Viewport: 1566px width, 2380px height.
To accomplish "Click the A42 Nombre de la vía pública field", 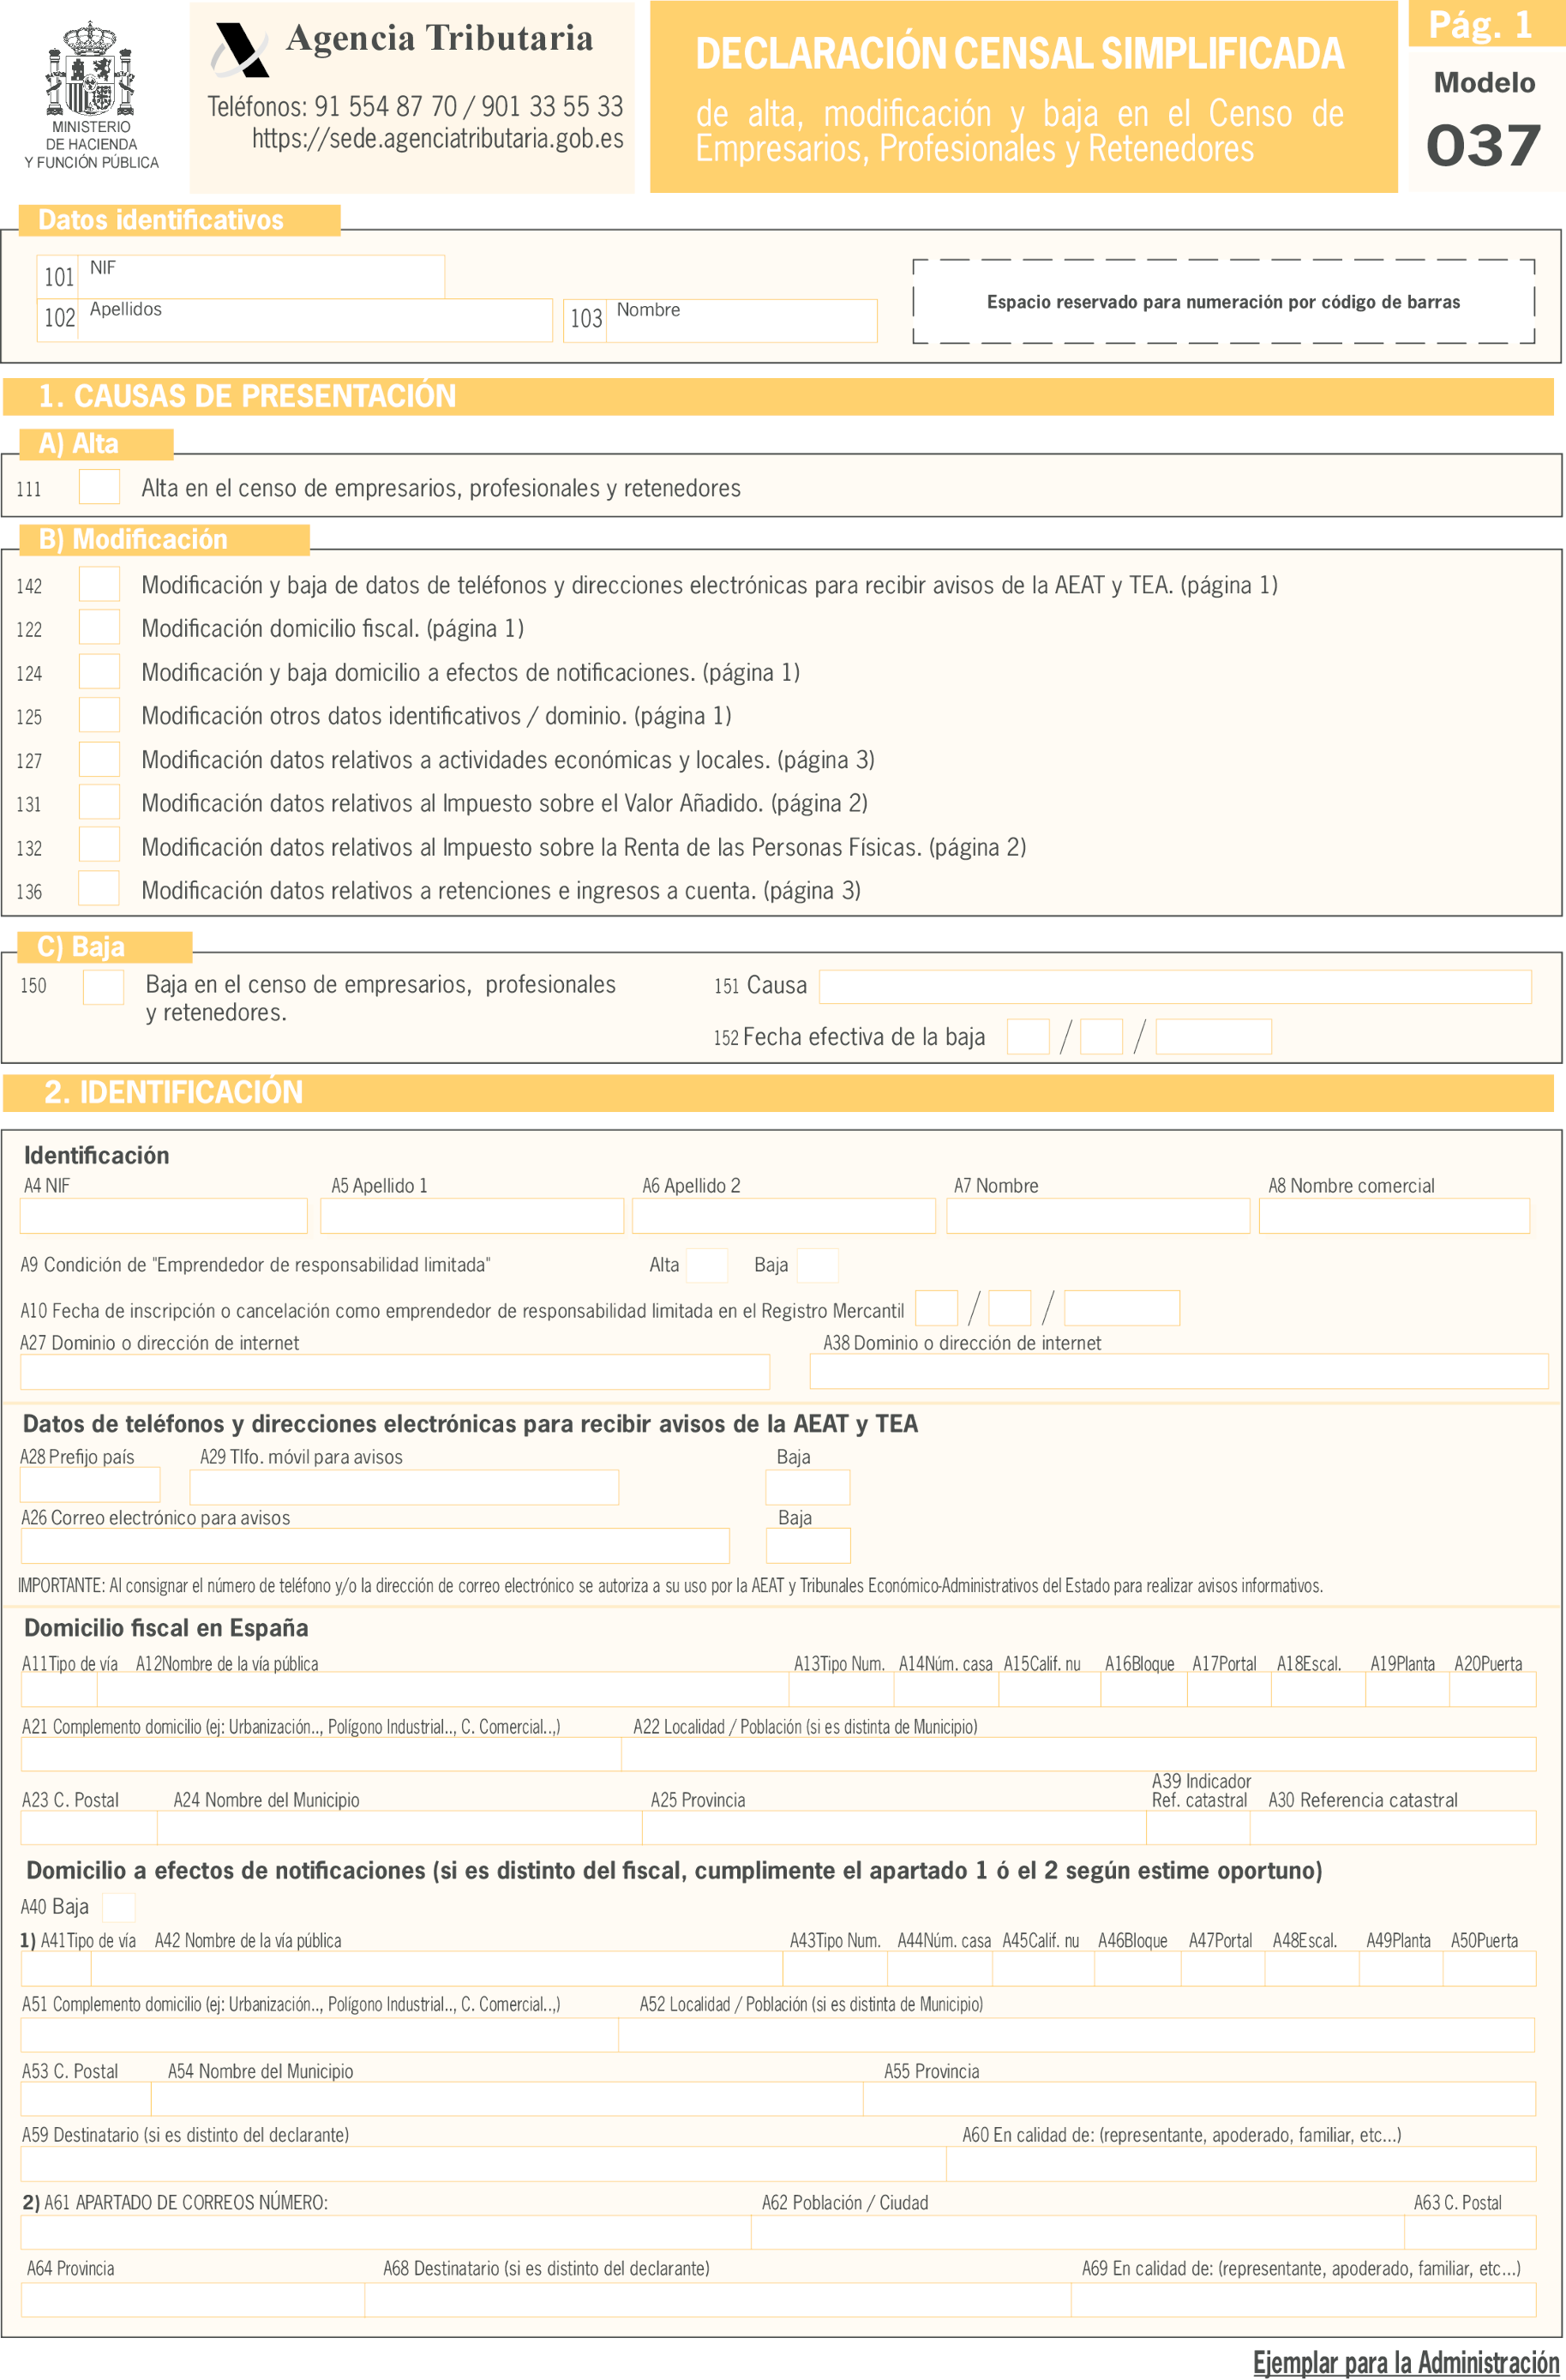I will coord(437,1969).
